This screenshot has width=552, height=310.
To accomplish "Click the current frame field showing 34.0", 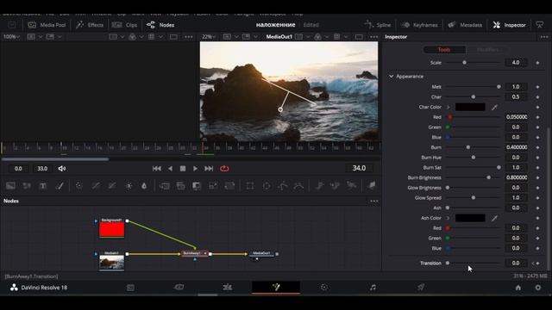I will tap(359, 169).
